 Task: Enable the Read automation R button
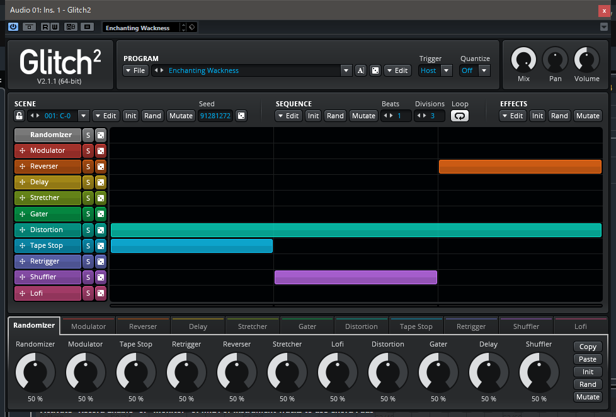[x=45, y=27]
